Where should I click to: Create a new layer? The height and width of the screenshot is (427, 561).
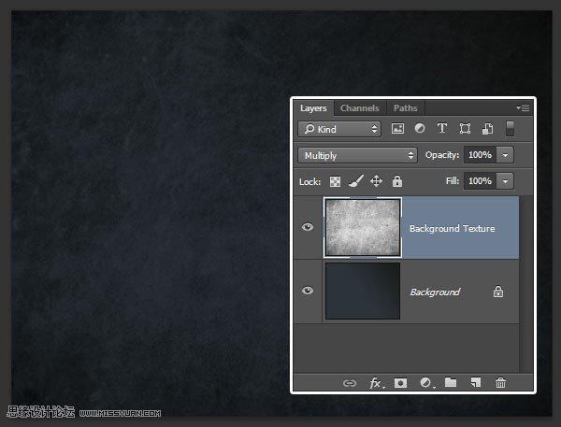(475, 383)
